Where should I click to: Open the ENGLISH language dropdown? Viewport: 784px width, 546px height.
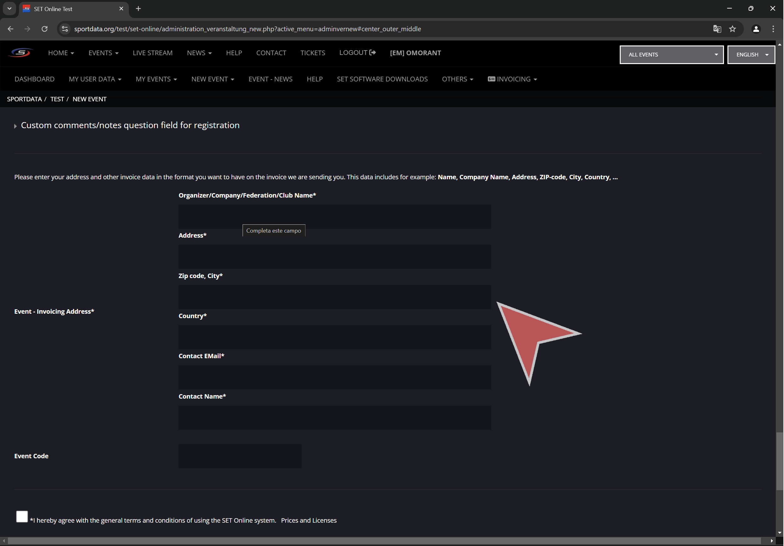coord(751,55)
